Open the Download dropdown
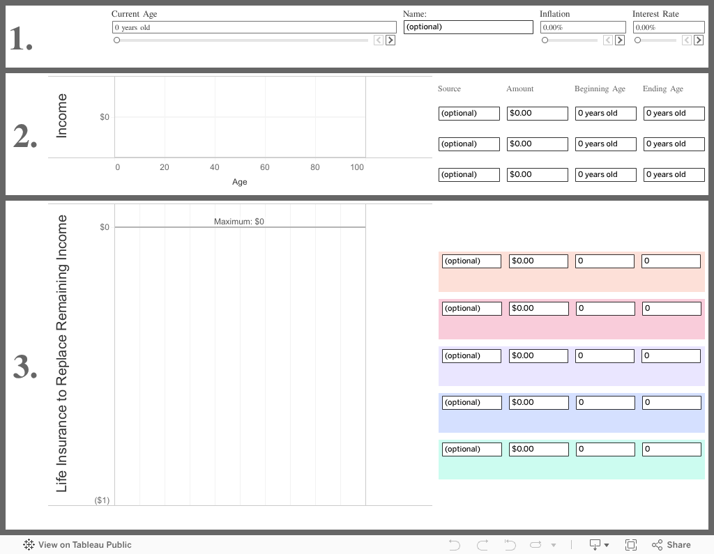 [x=599, y=545]
